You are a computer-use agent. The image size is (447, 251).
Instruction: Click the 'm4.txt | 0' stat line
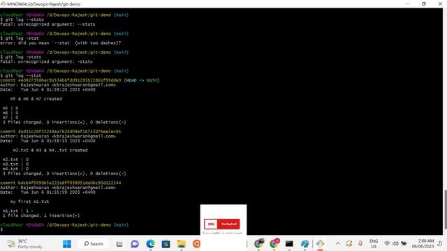click(x=15, y=169)
